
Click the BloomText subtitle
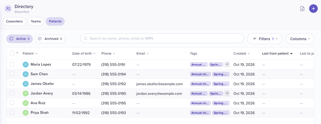click(22, 12)
